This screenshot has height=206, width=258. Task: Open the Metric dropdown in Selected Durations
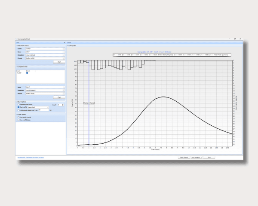pyautogui.click(x=45, y=58)
